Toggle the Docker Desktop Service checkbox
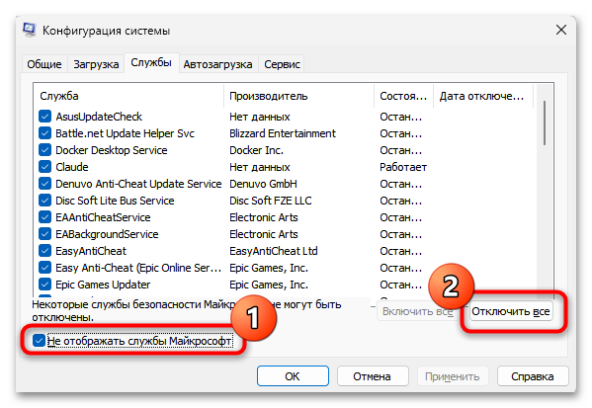 click(44, 150)
